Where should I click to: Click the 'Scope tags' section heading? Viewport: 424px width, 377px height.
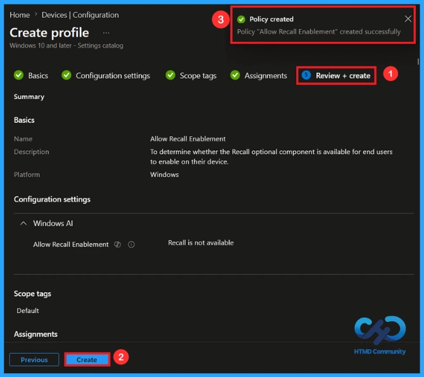point(32,294)
